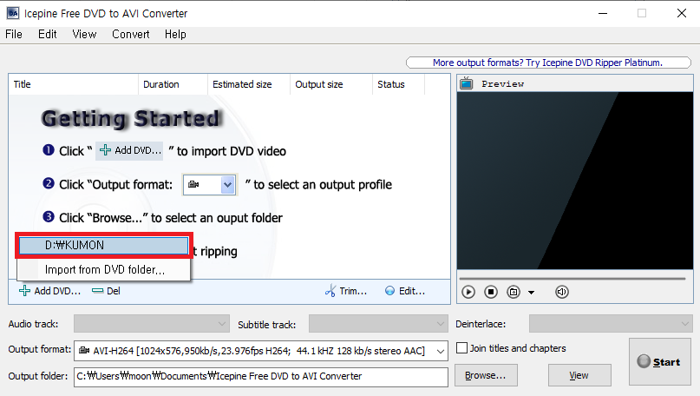Click the Title column header
700x396 pixels.
tap(73, 84)
